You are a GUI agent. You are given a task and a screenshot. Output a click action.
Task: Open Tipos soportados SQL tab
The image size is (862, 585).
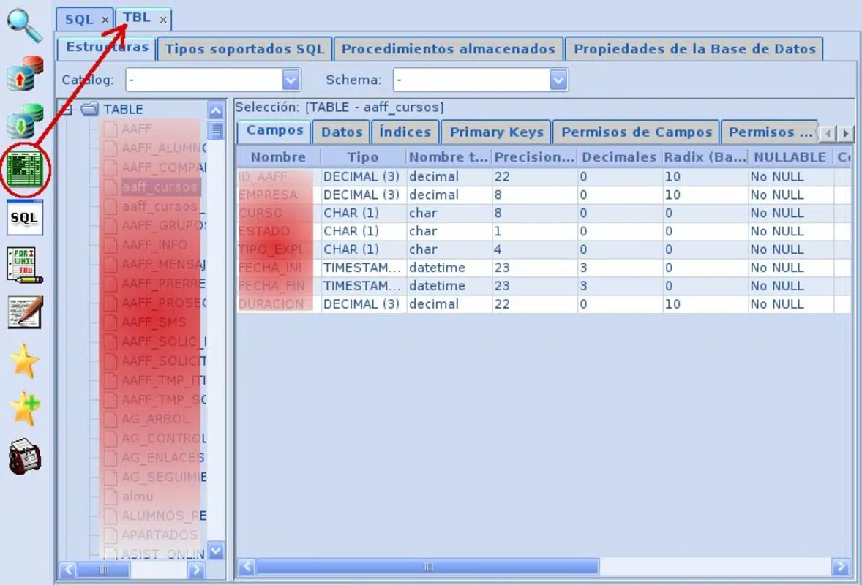pyautogui.click(x=244, y=49)
